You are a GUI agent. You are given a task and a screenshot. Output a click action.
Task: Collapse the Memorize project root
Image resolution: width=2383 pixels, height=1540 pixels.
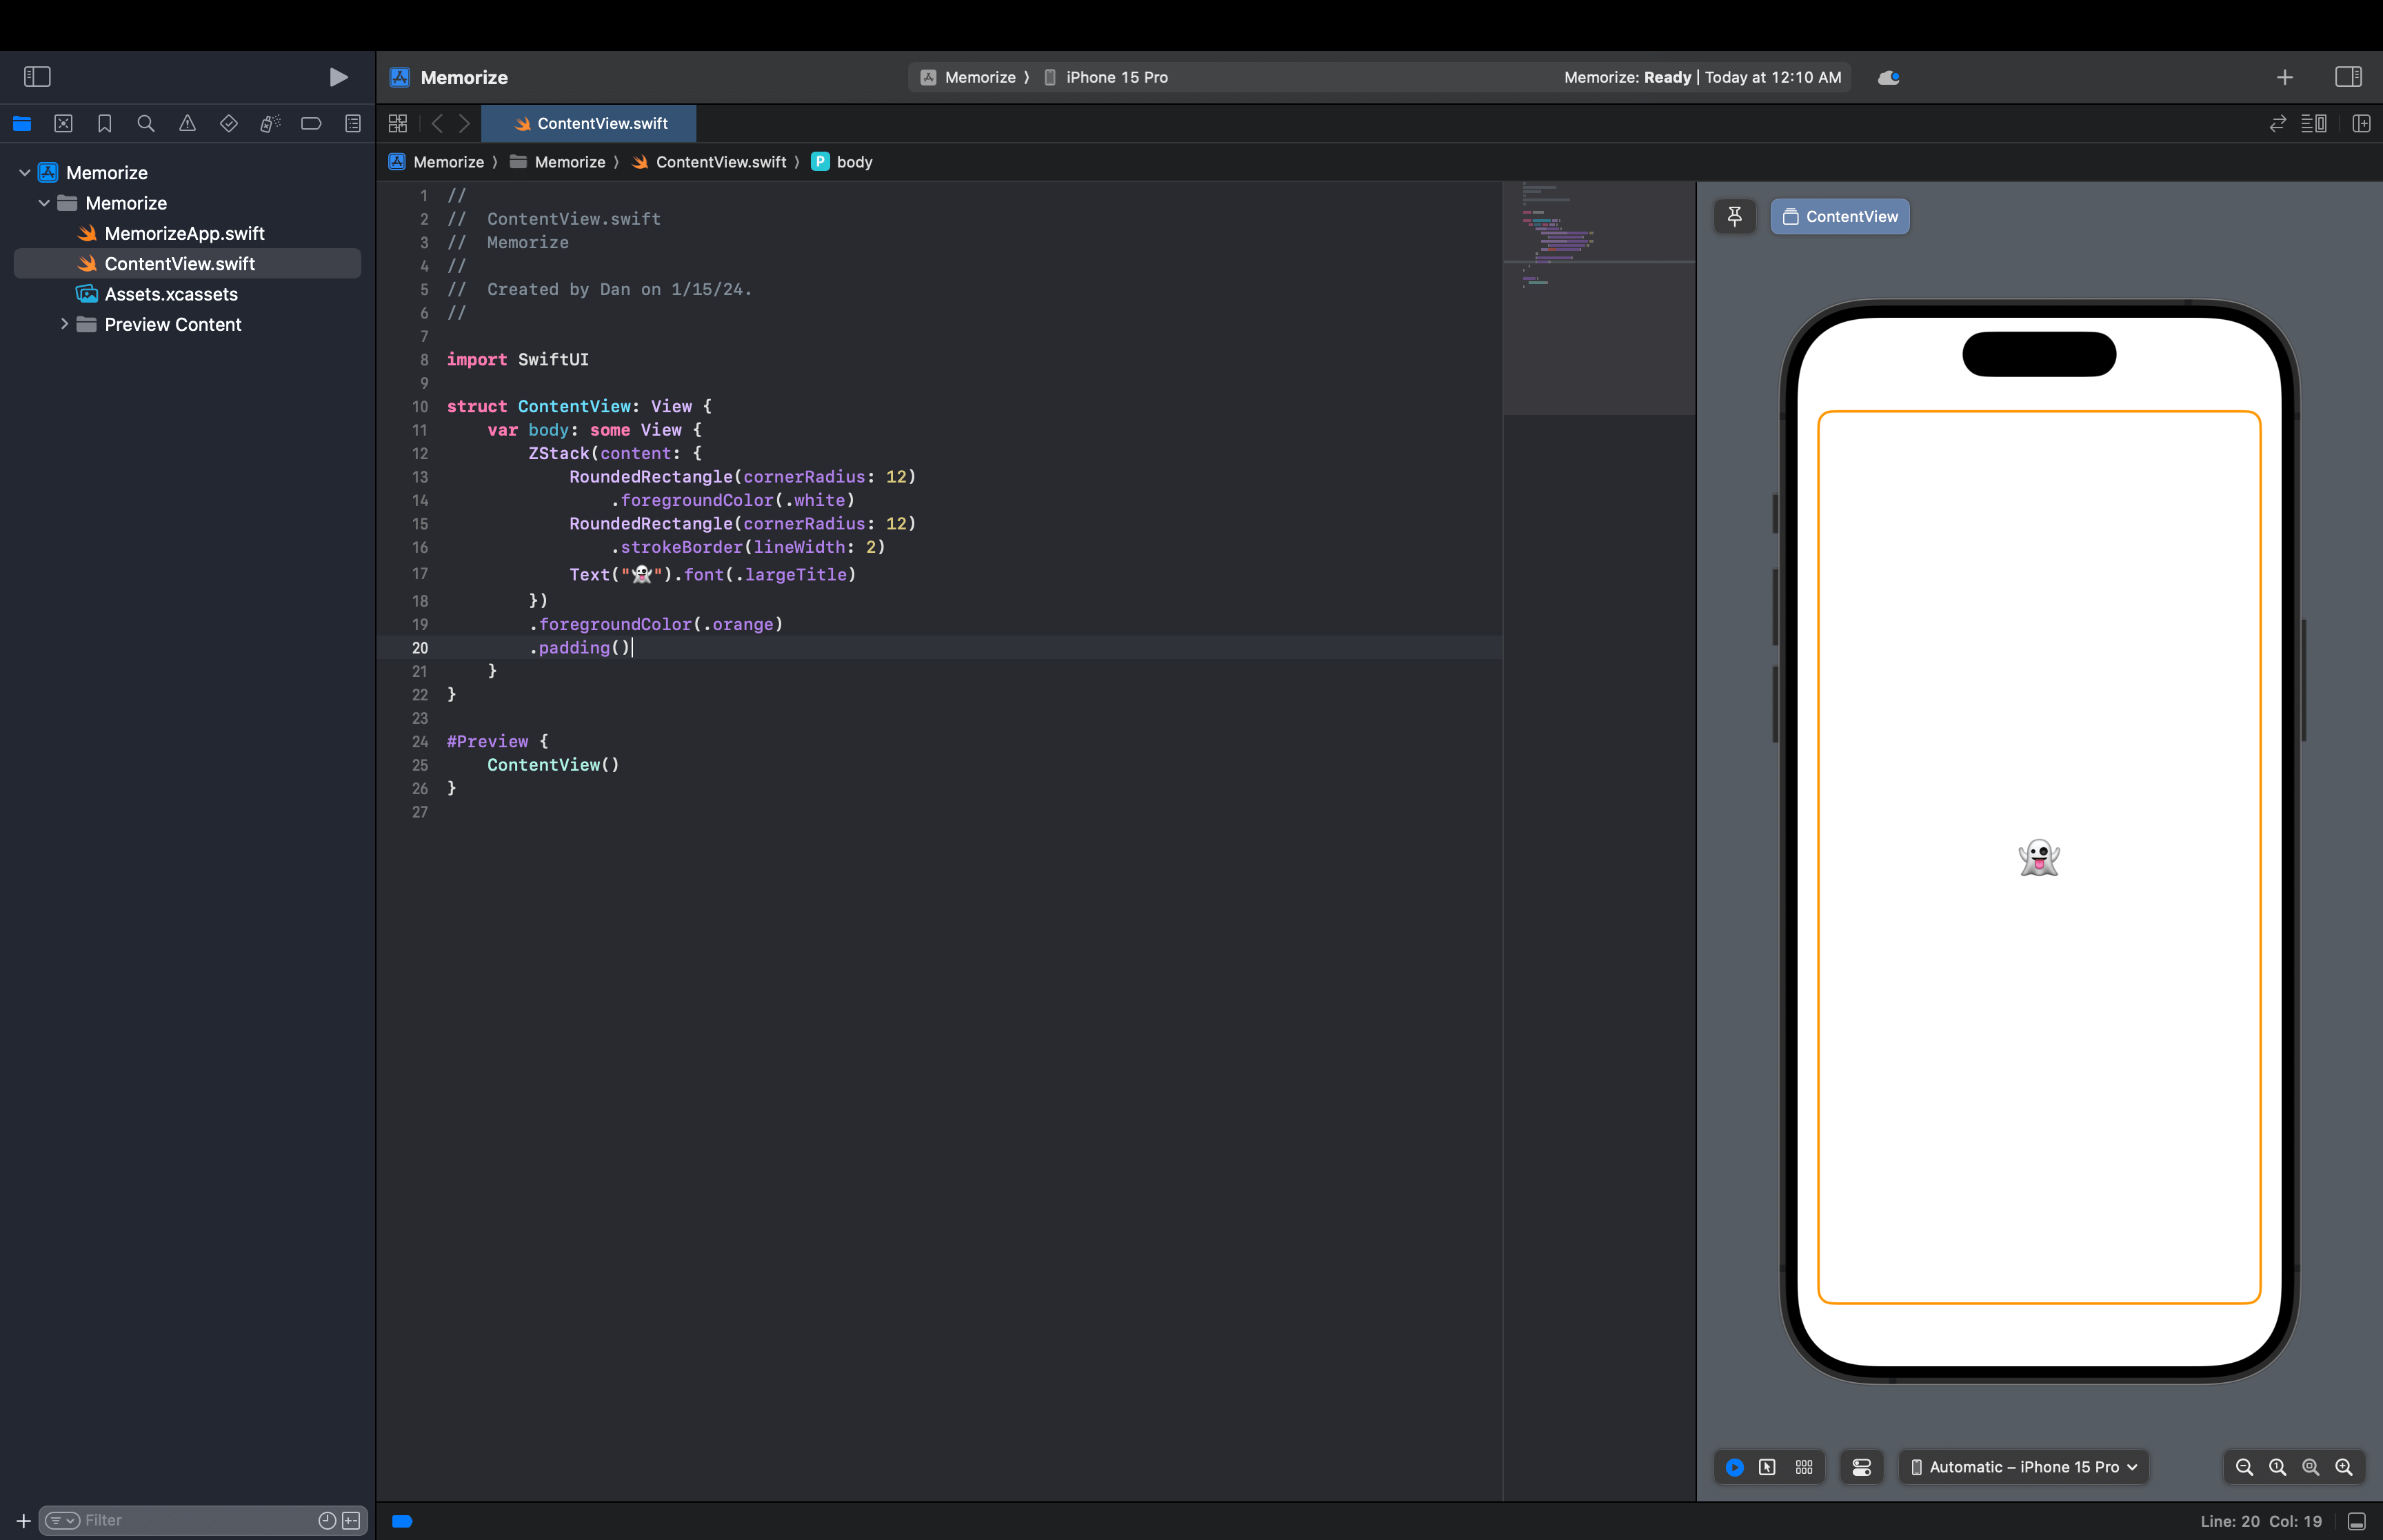(x=25, y=173)
